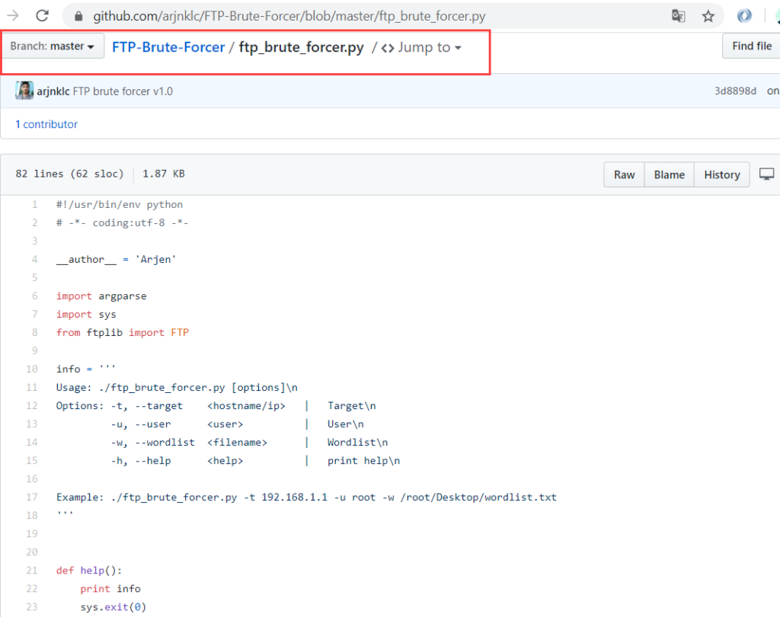Click the info = ''' code line
The width and height of the screenshot is (780, 617).
pos(86,369)
